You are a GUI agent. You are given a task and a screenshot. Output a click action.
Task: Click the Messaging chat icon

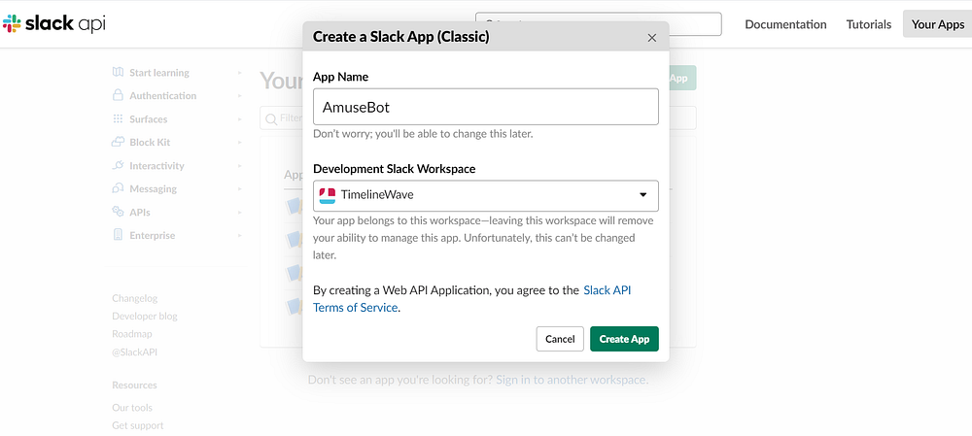[x=118, y=189]
